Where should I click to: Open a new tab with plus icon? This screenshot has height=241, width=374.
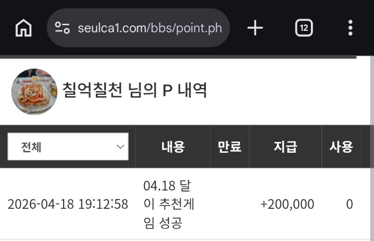pos(255,28)
